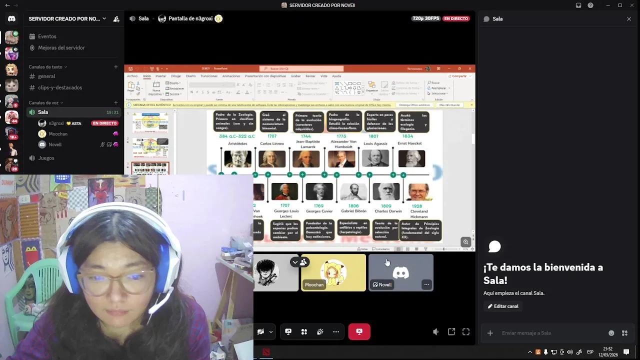Open activities icon in call control bar
This screenshot has height=360, width=640.
click(304, 331)
